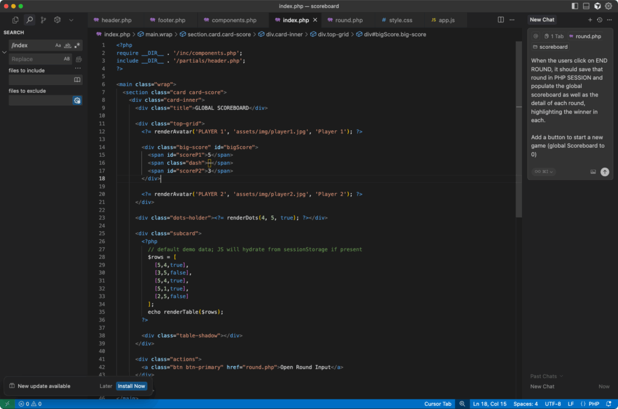618x409 pixels.
Task: Start a new chat with plus icon
Action: 590,20
